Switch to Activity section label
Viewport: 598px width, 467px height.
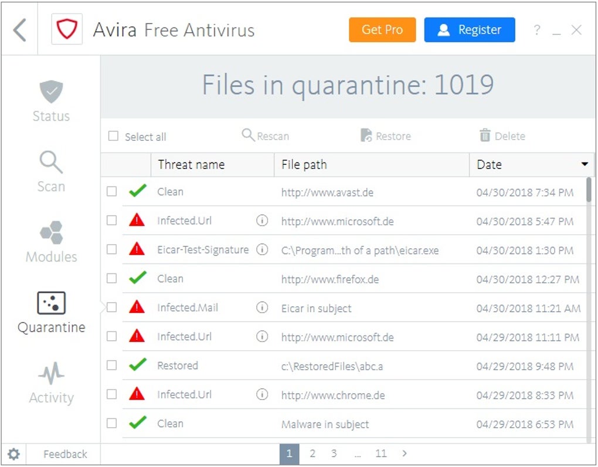(x=52, y=398)
